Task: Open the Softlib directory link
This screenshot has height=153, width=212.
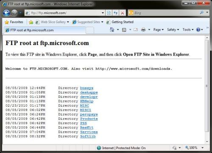Action: (x=88, y=136)
